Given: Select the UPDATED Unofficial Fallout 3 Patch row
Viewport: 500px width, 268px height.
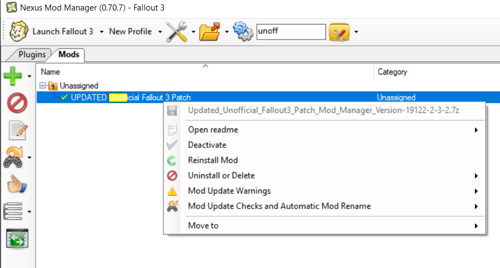Looking at the screenshot, I should (x=268, y=97).
